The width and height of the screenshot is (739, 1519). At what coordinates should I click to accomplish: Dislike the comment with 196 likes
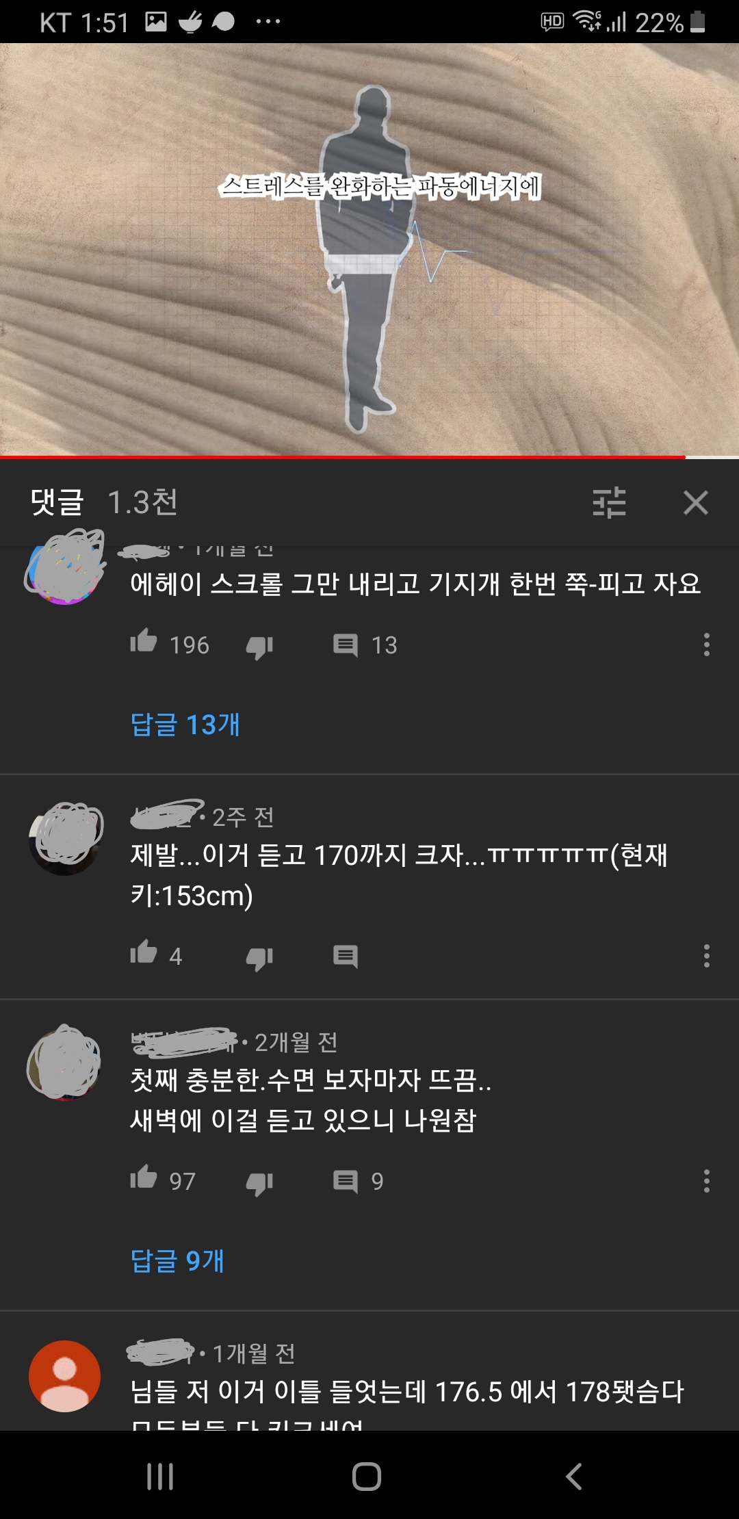coord(260,647)
